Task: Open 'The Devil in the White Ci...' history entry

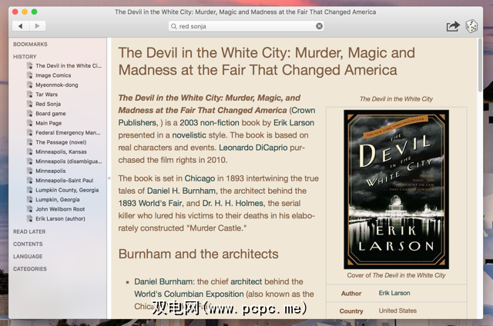Action: [69, 65]
